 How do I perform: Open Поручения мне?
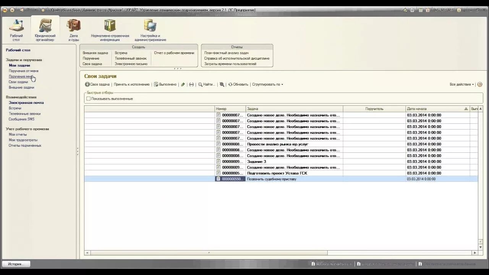point(21,76)
